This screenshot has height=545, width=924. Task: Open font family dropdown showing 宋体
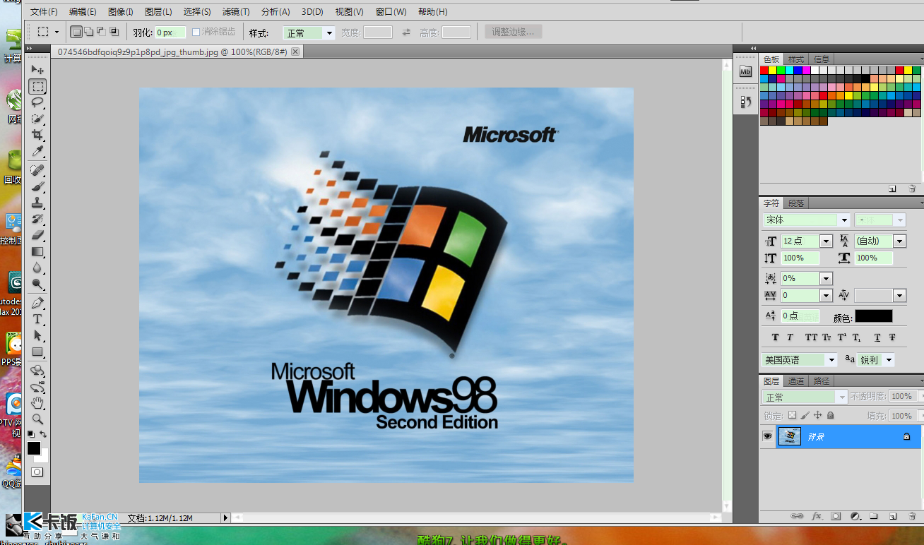click(844, 220)
